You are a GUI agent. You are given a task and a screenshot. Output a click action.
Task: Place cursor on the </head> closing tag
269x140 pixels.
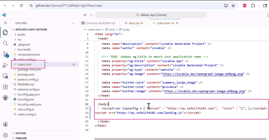tap(104, 95)
